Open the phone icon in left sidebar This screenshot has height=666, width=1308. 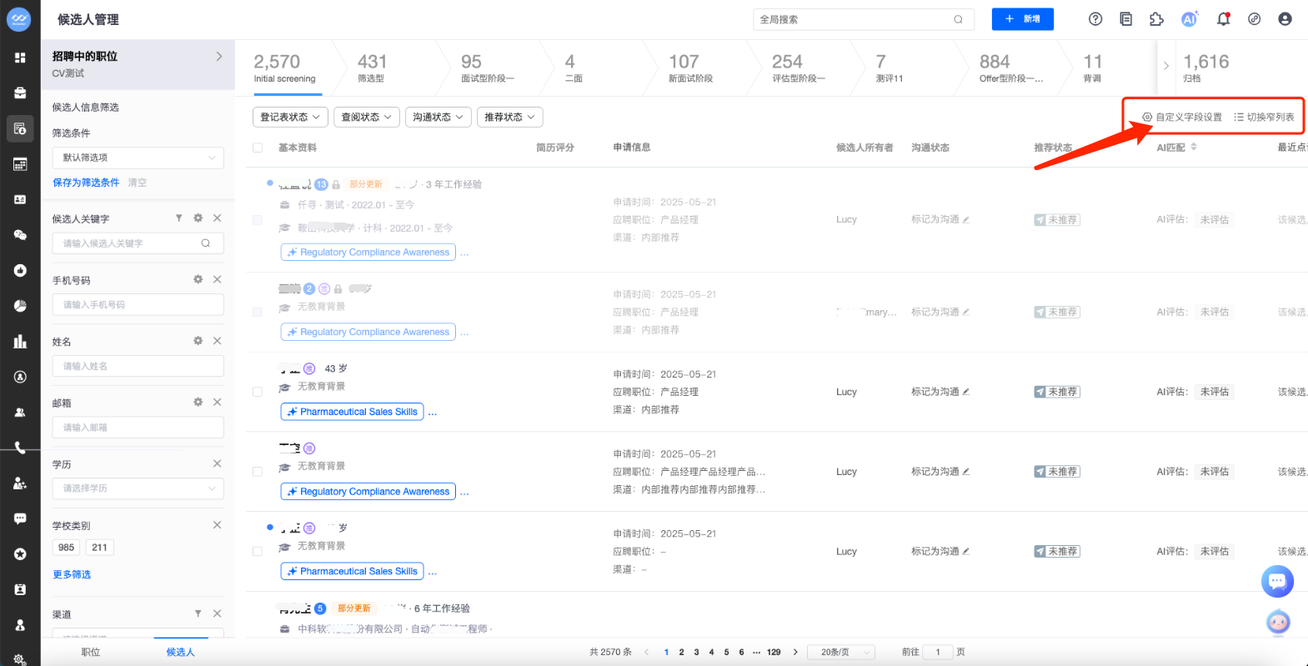pyautogui.click(x=20, y=448)
